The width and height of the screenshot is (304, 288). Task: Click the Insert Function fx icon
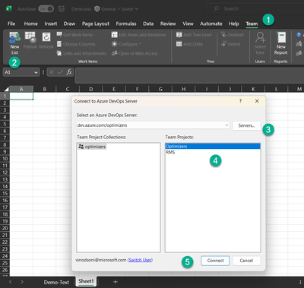point(69,72)
